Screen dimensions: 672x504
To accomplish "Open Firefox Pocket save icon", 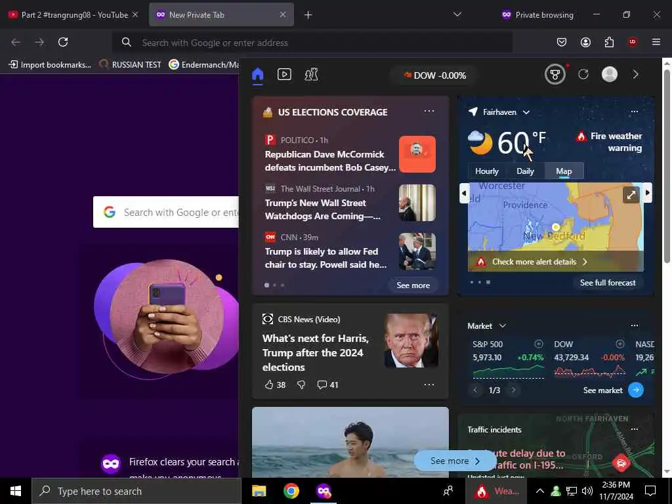I will pyautogui.click(x=562, y=42).
